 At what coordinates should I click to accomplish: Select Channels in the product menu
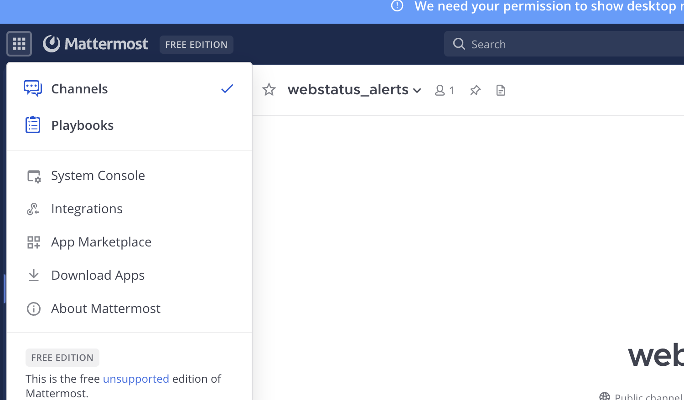coord(79,89)
